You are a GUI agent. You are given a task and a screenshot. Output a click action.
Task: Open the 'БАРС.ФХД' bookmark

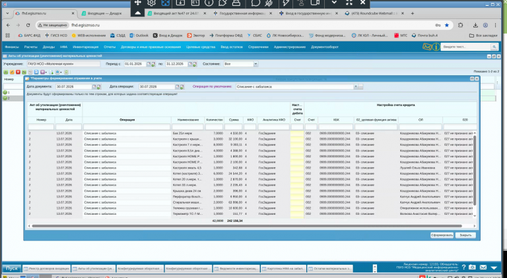29,36
